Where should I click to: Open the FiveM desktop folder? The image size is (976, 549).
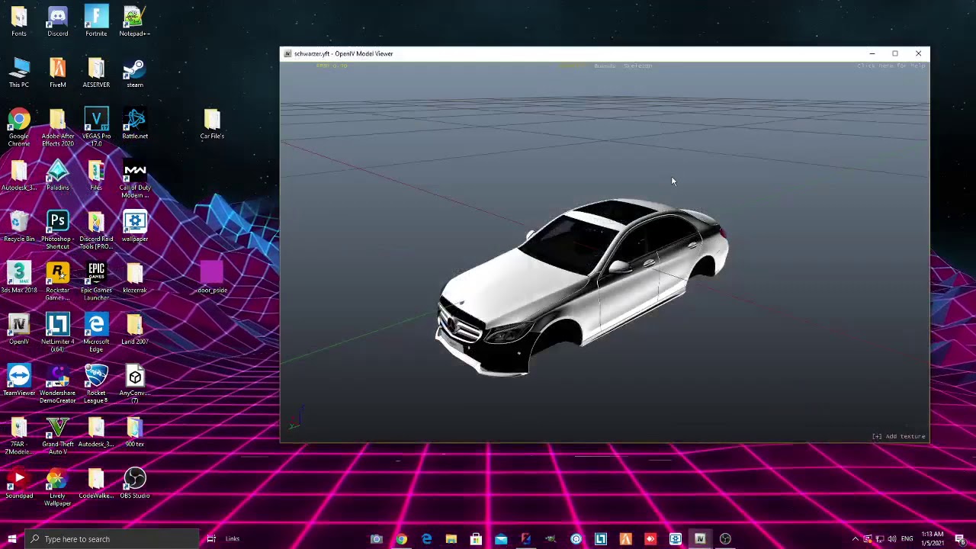click(57, 72)
